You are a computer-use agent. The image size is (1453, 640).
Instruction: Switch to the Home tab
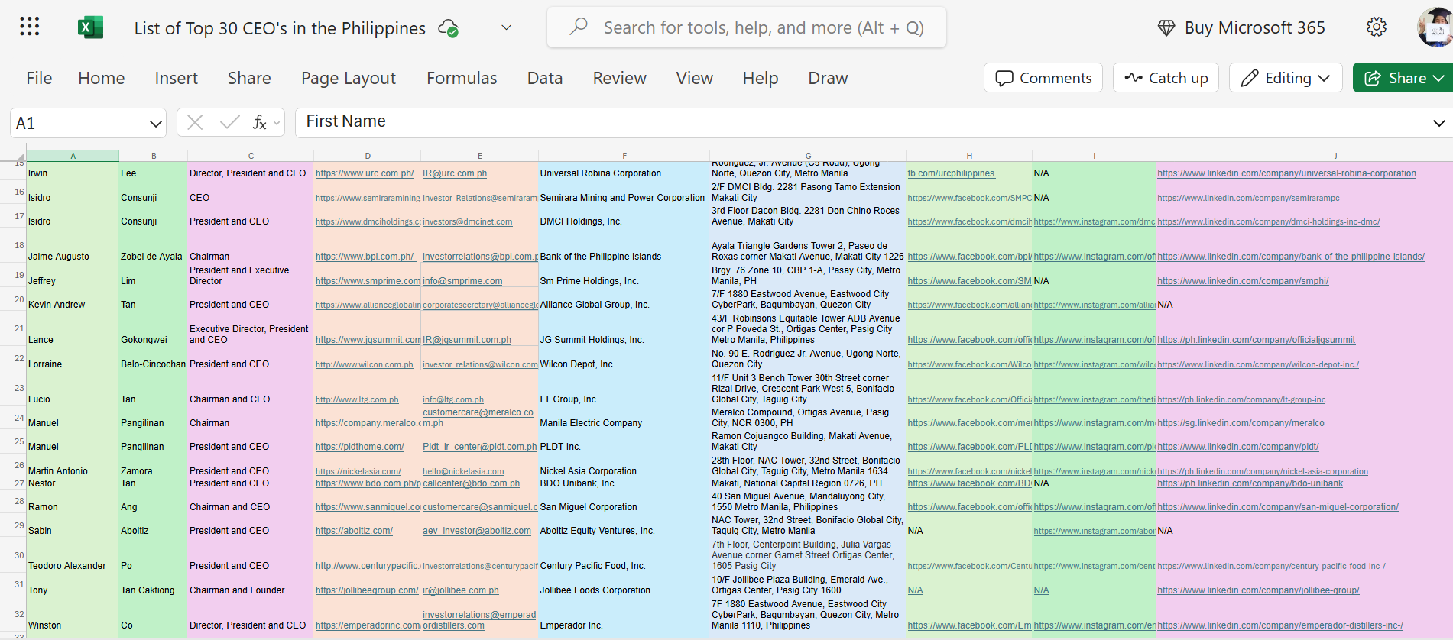tap(102, 78)
